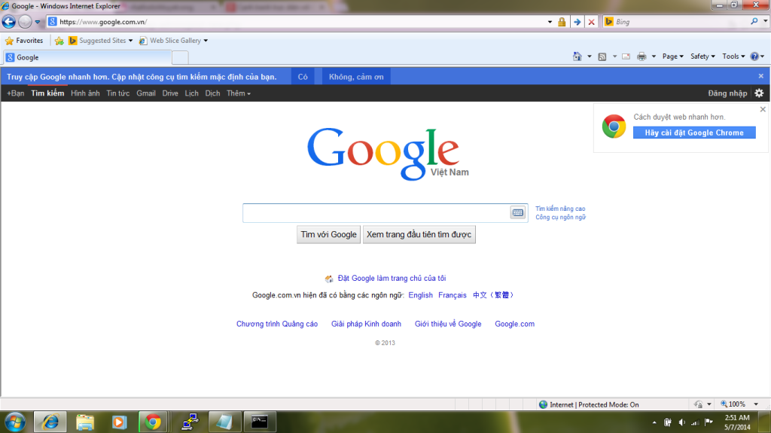Image resolution: width=771 pixels, height=433 pixels.
Task: Expand the address bar autocomplete dropdown arrow
Action: (x=550, y=22)
